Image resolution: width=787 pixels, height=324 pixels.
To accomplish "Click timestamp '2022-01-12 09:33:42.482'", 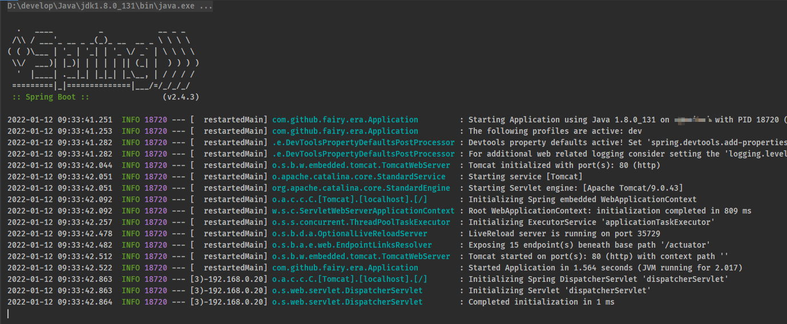I will [x=60, y=245].
